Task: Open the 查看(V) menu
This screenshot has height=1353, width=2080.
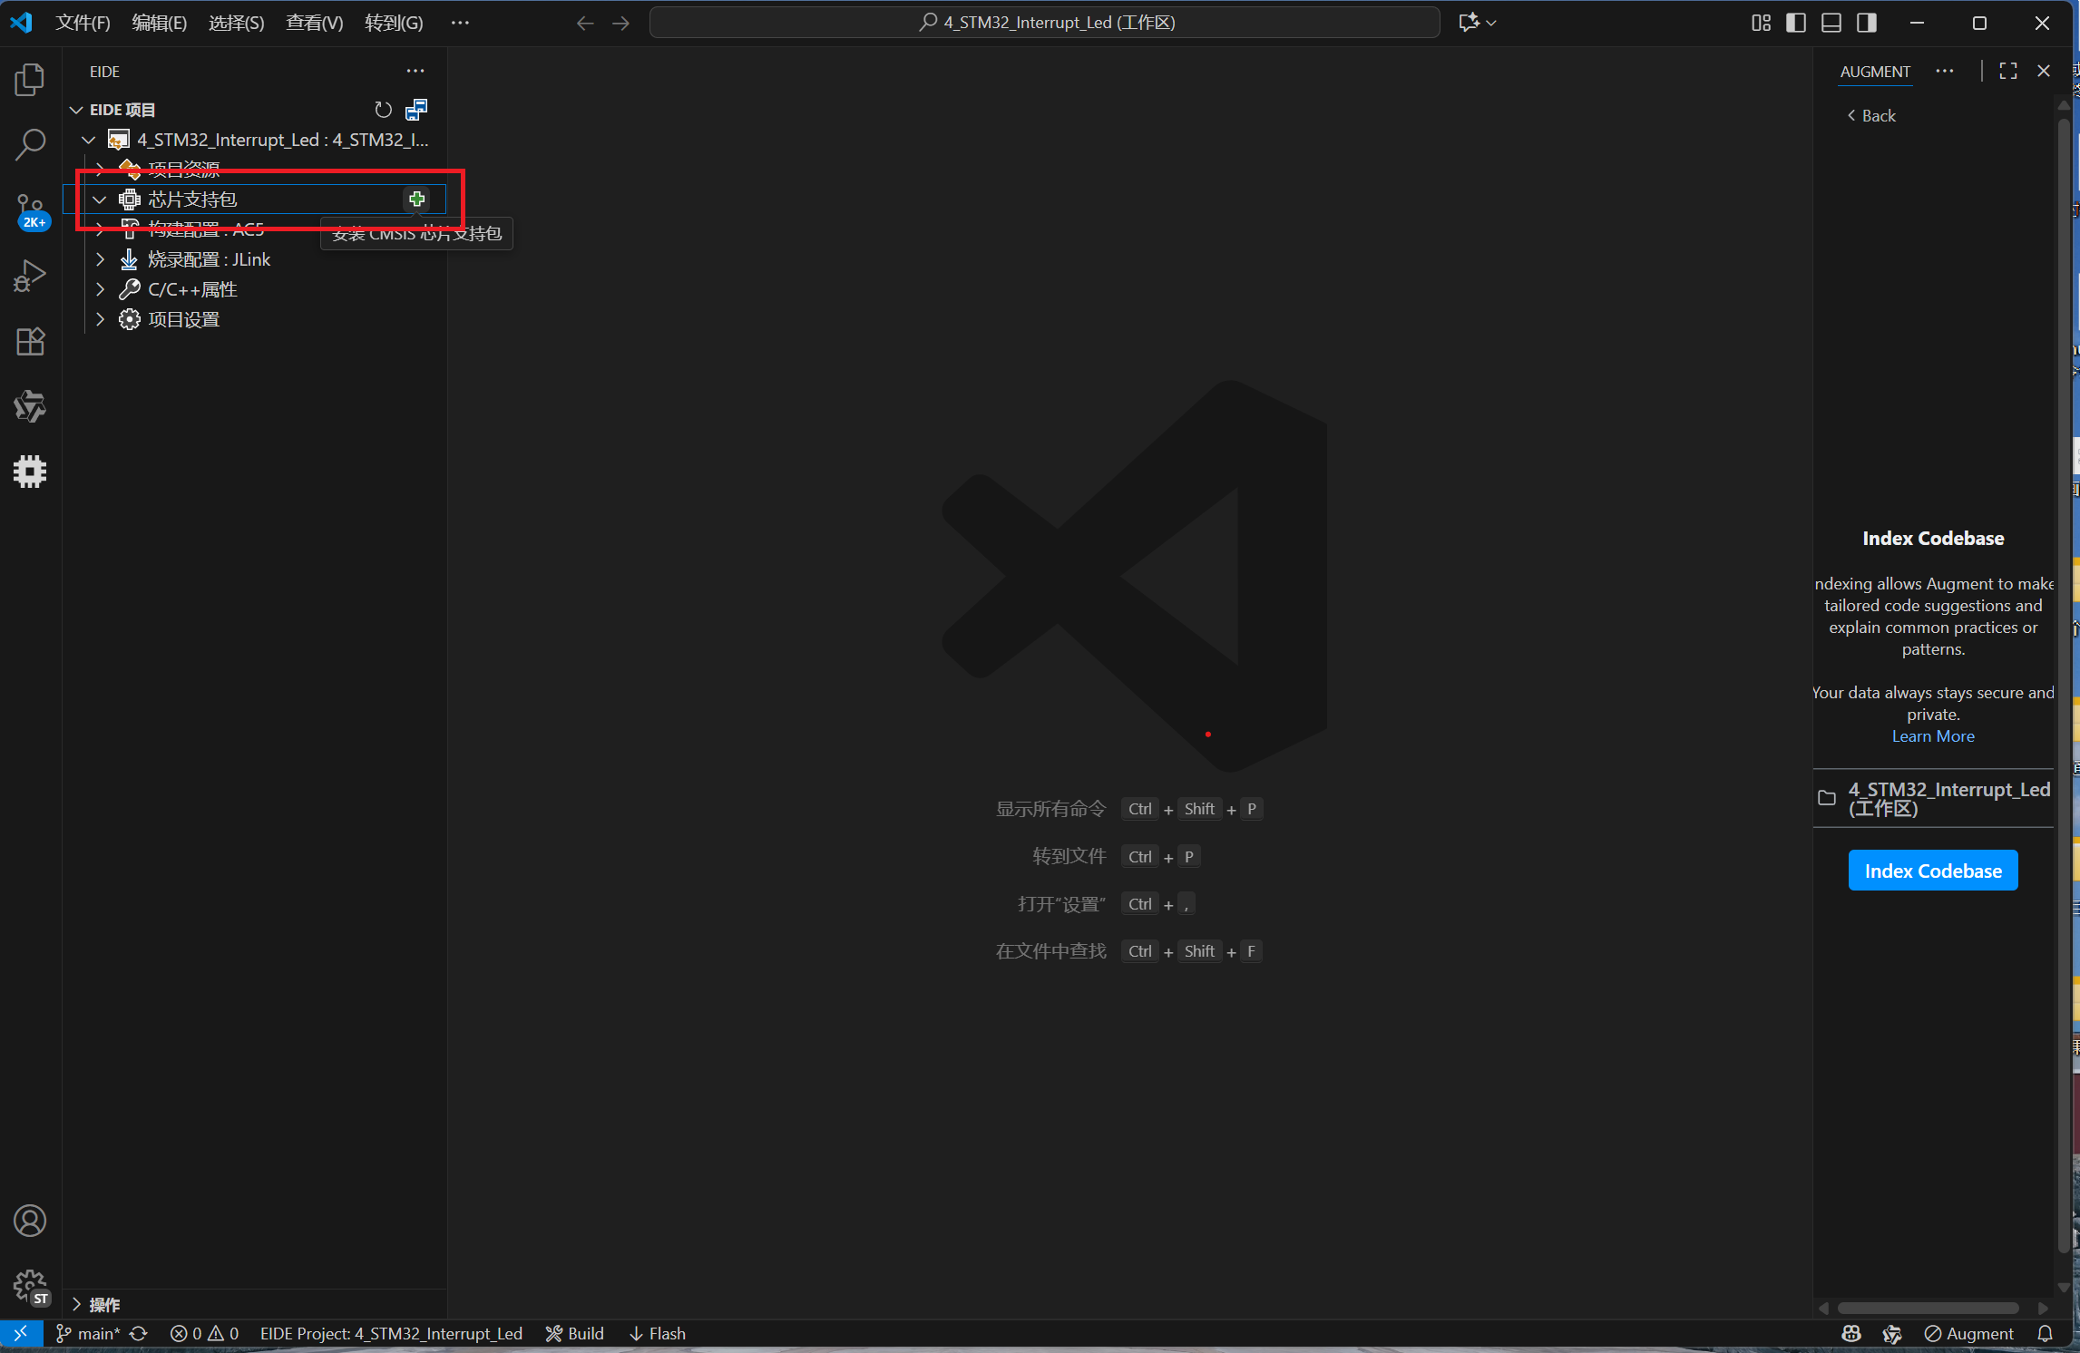Action: tap(314, 23)
